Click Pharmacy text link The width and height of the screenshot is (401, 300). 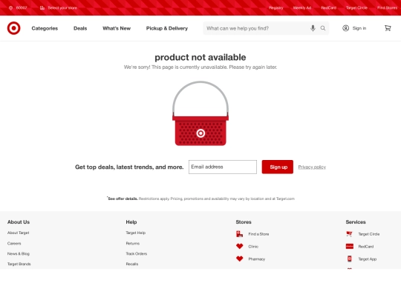click(x=256, y=259)
